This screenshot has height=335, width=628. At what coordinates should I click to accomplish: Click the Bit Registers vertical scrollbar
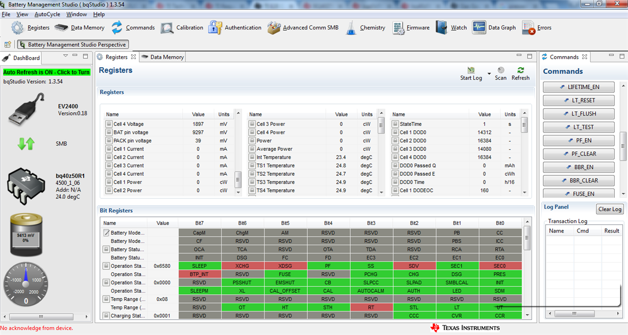pyautogui.click(x=527, y=269)
